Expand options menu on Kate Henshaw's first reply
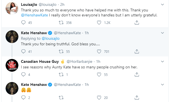170x102 pixels. point(162,33)
